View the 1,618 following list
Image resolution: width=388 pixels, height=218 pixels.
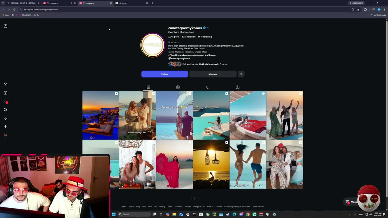(205, 37)
